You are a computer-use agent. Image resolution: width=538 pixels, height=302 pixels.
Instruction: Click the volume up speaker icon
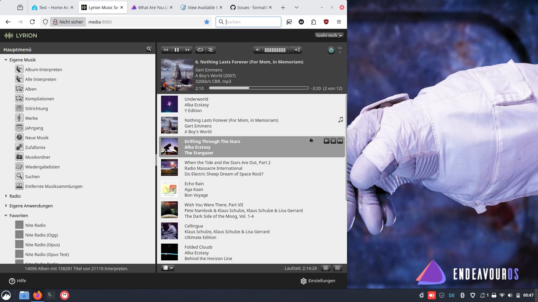click(297, 50)
